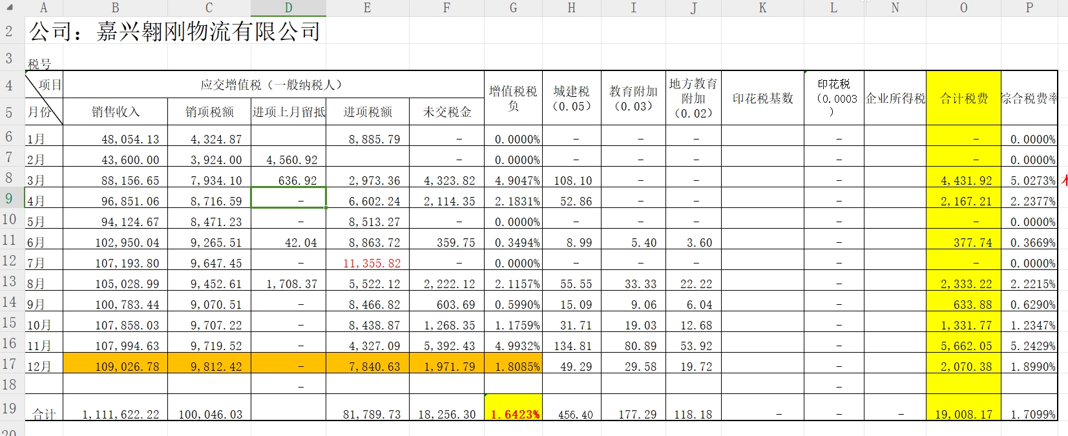
Task: Click the 销售收入 header cell
Action: (116, 112)
